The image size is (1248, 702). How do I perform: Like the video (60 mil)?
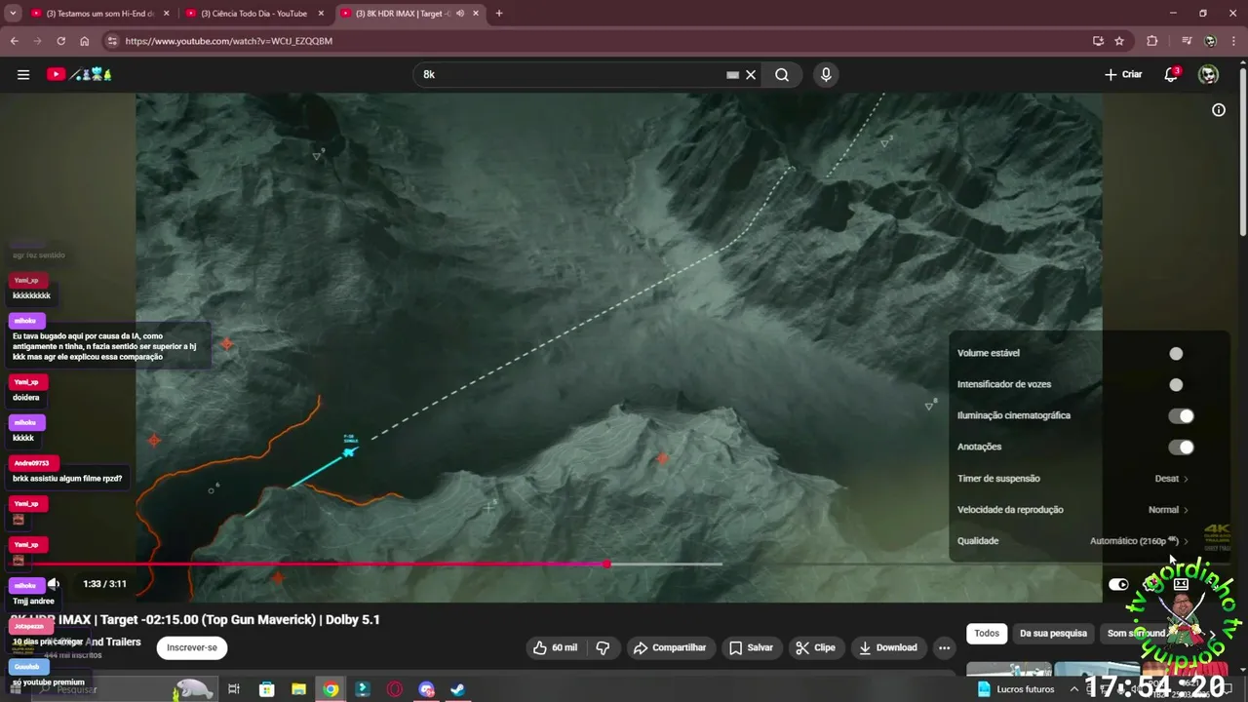tap(555, 647)
